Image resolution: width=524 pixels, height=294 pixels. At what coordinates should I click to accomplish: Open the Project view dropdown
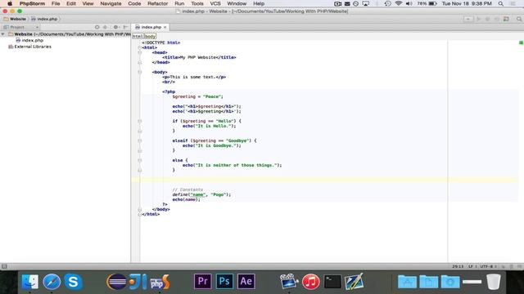(20, 27)
